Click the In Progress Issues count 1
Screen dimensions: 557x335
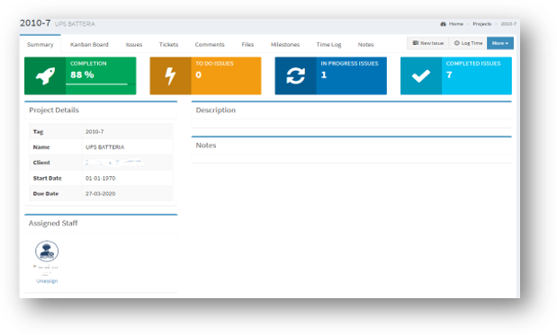click(324, 75)
